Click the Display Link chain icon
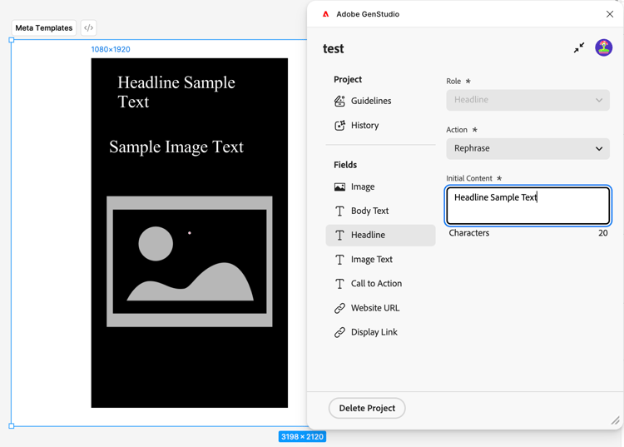This screenshot has height=447, width=624. point(339,332)
